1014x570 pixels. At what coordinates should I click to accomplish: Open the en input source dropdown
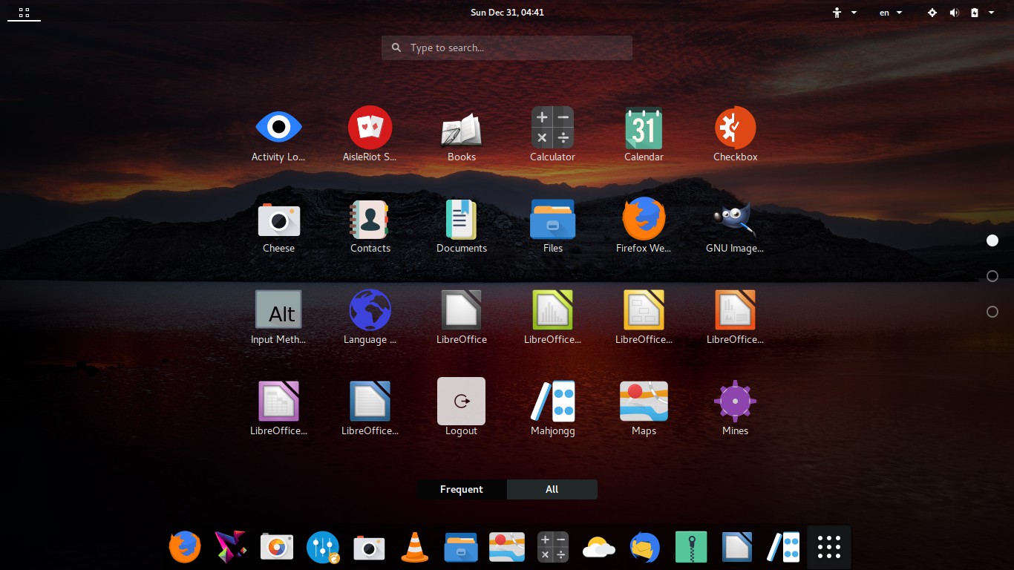point(891,12)
